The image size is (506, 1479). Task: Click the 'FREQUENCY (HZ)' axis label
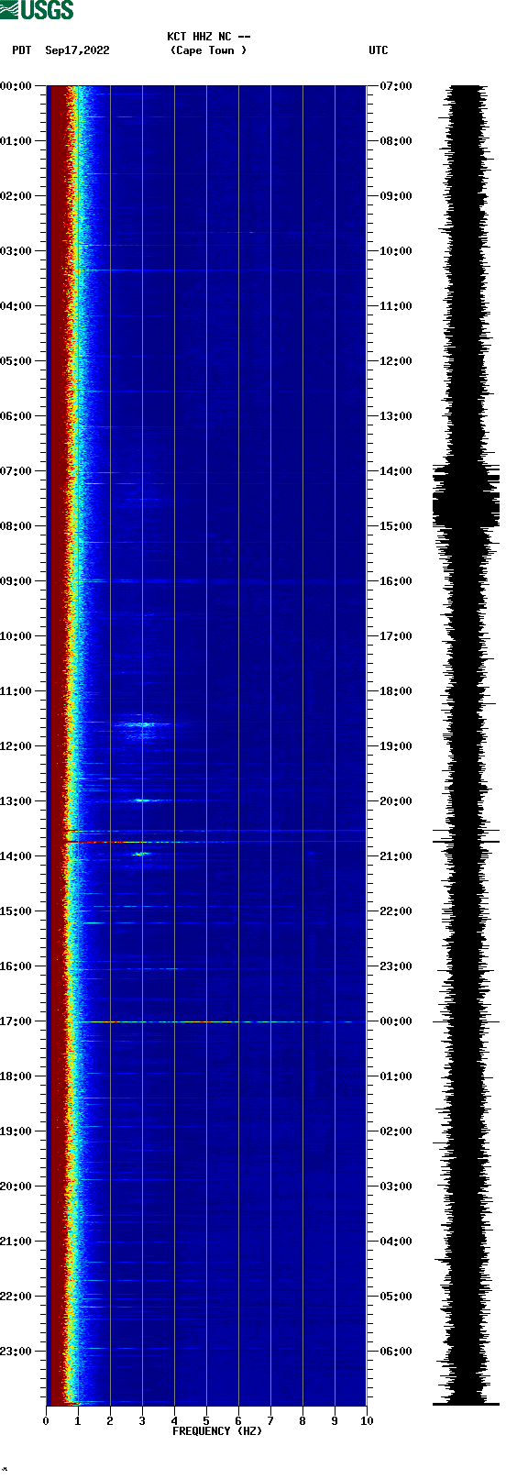tap(217, 1431)
